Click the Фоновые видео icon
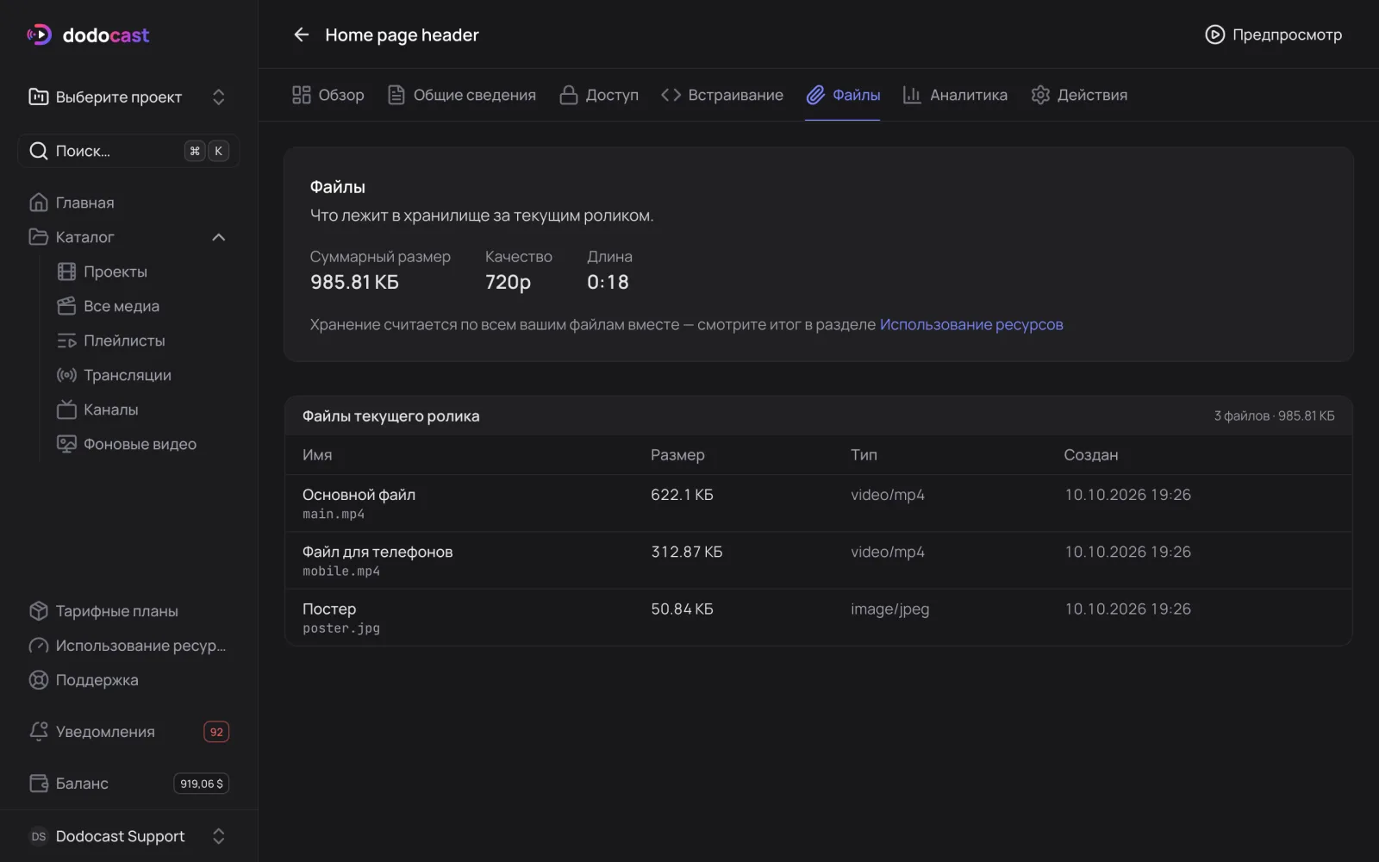1379x862 pixels. click(x=66, y=444)
